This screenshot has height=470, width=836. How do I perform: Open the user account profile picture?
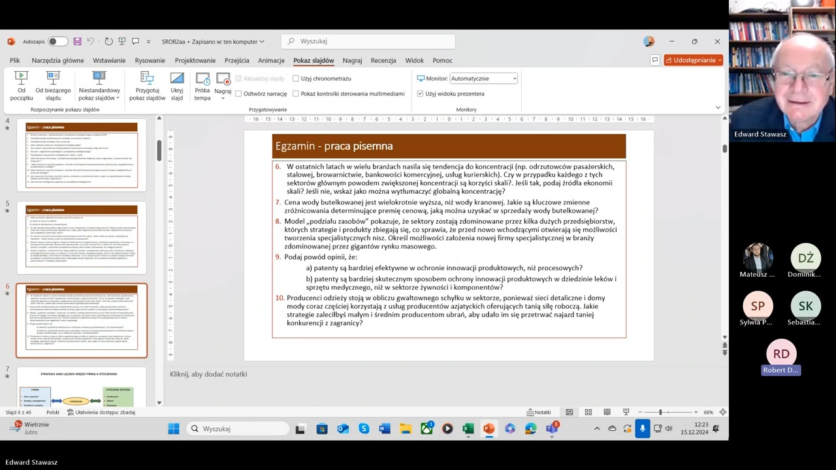(649, 41)
